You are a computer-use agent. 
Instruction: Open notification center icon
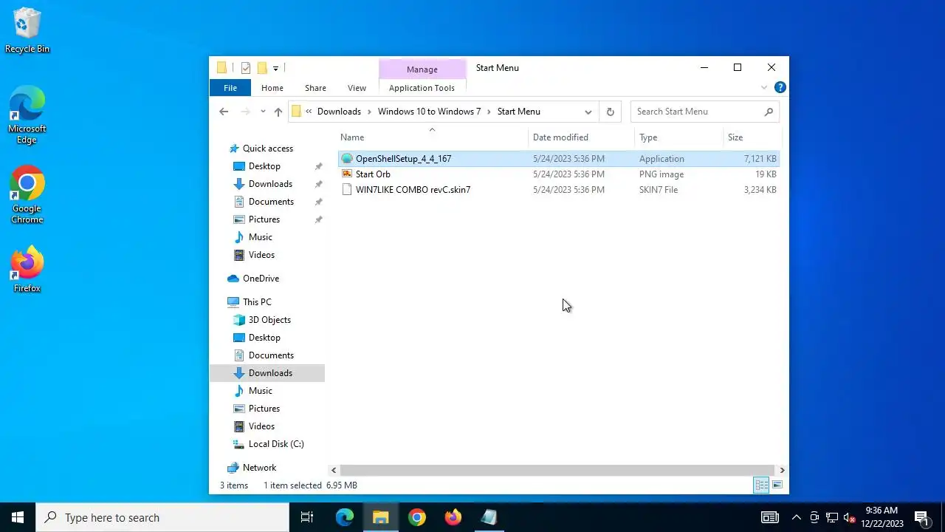(922, 517)
